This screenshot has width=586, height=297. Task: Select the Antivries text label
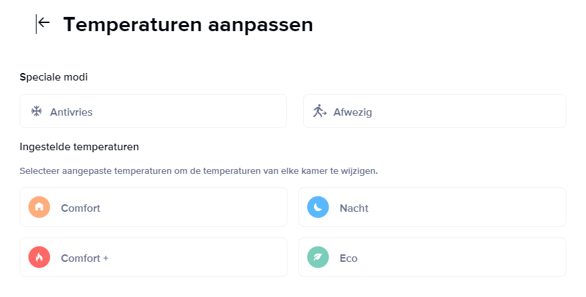(71, 112)
